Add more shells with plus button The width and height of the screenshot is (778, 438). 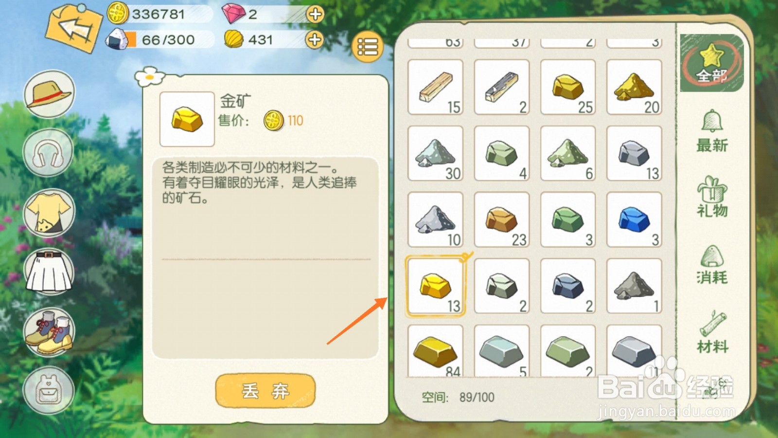point(315,39)
